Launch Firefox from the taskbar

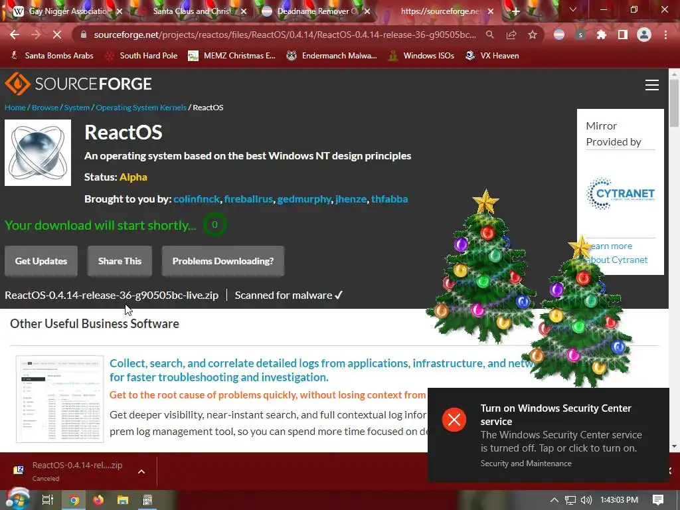98,500
